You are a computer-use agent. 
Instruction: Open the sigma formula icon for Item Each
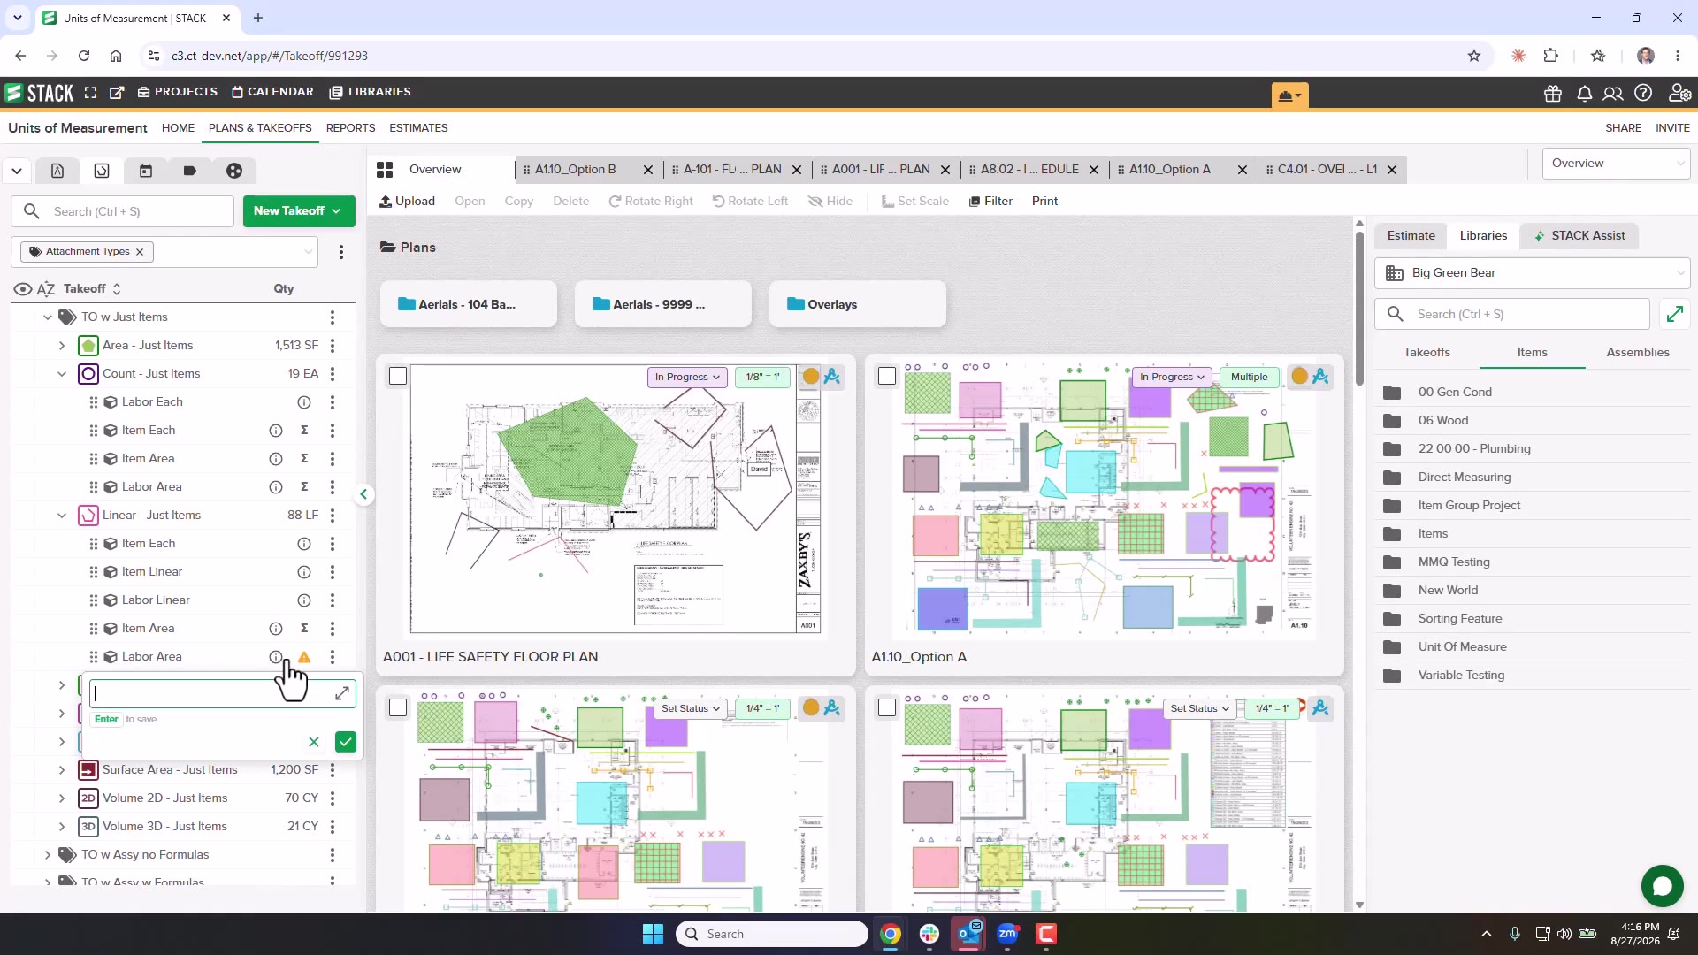(304, 431)
